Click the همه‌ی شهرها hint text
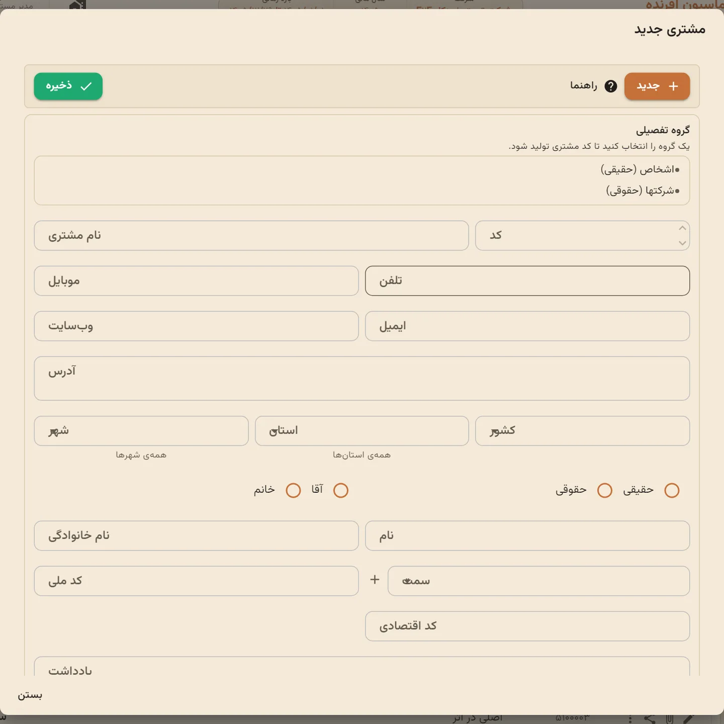The height and width of the screenshot is (724, 724). (x=141, y=455)
